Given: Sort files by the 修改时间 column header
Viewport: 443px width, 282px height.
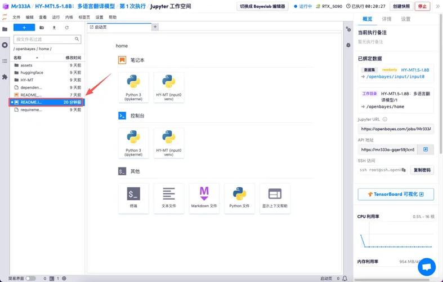Looking at the screenshot, I should [x=73, y=58].
